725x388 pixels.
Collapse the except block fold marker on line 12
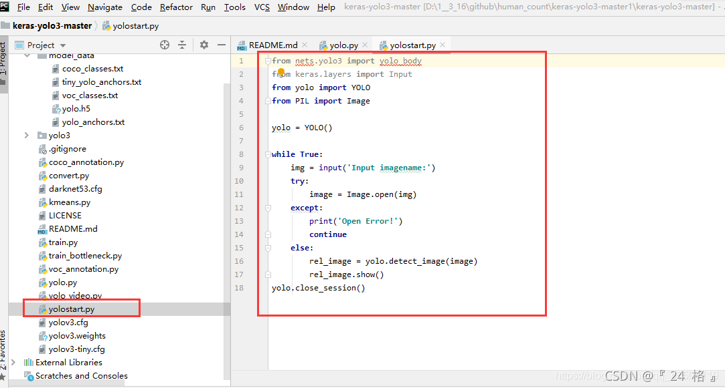[x=268, y=208]
